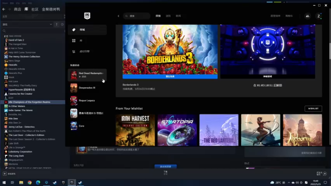The width and height of the screenshot is (331, 186).
Task: Open Steam's Store (商店) tab
Action: click(17, 9)
